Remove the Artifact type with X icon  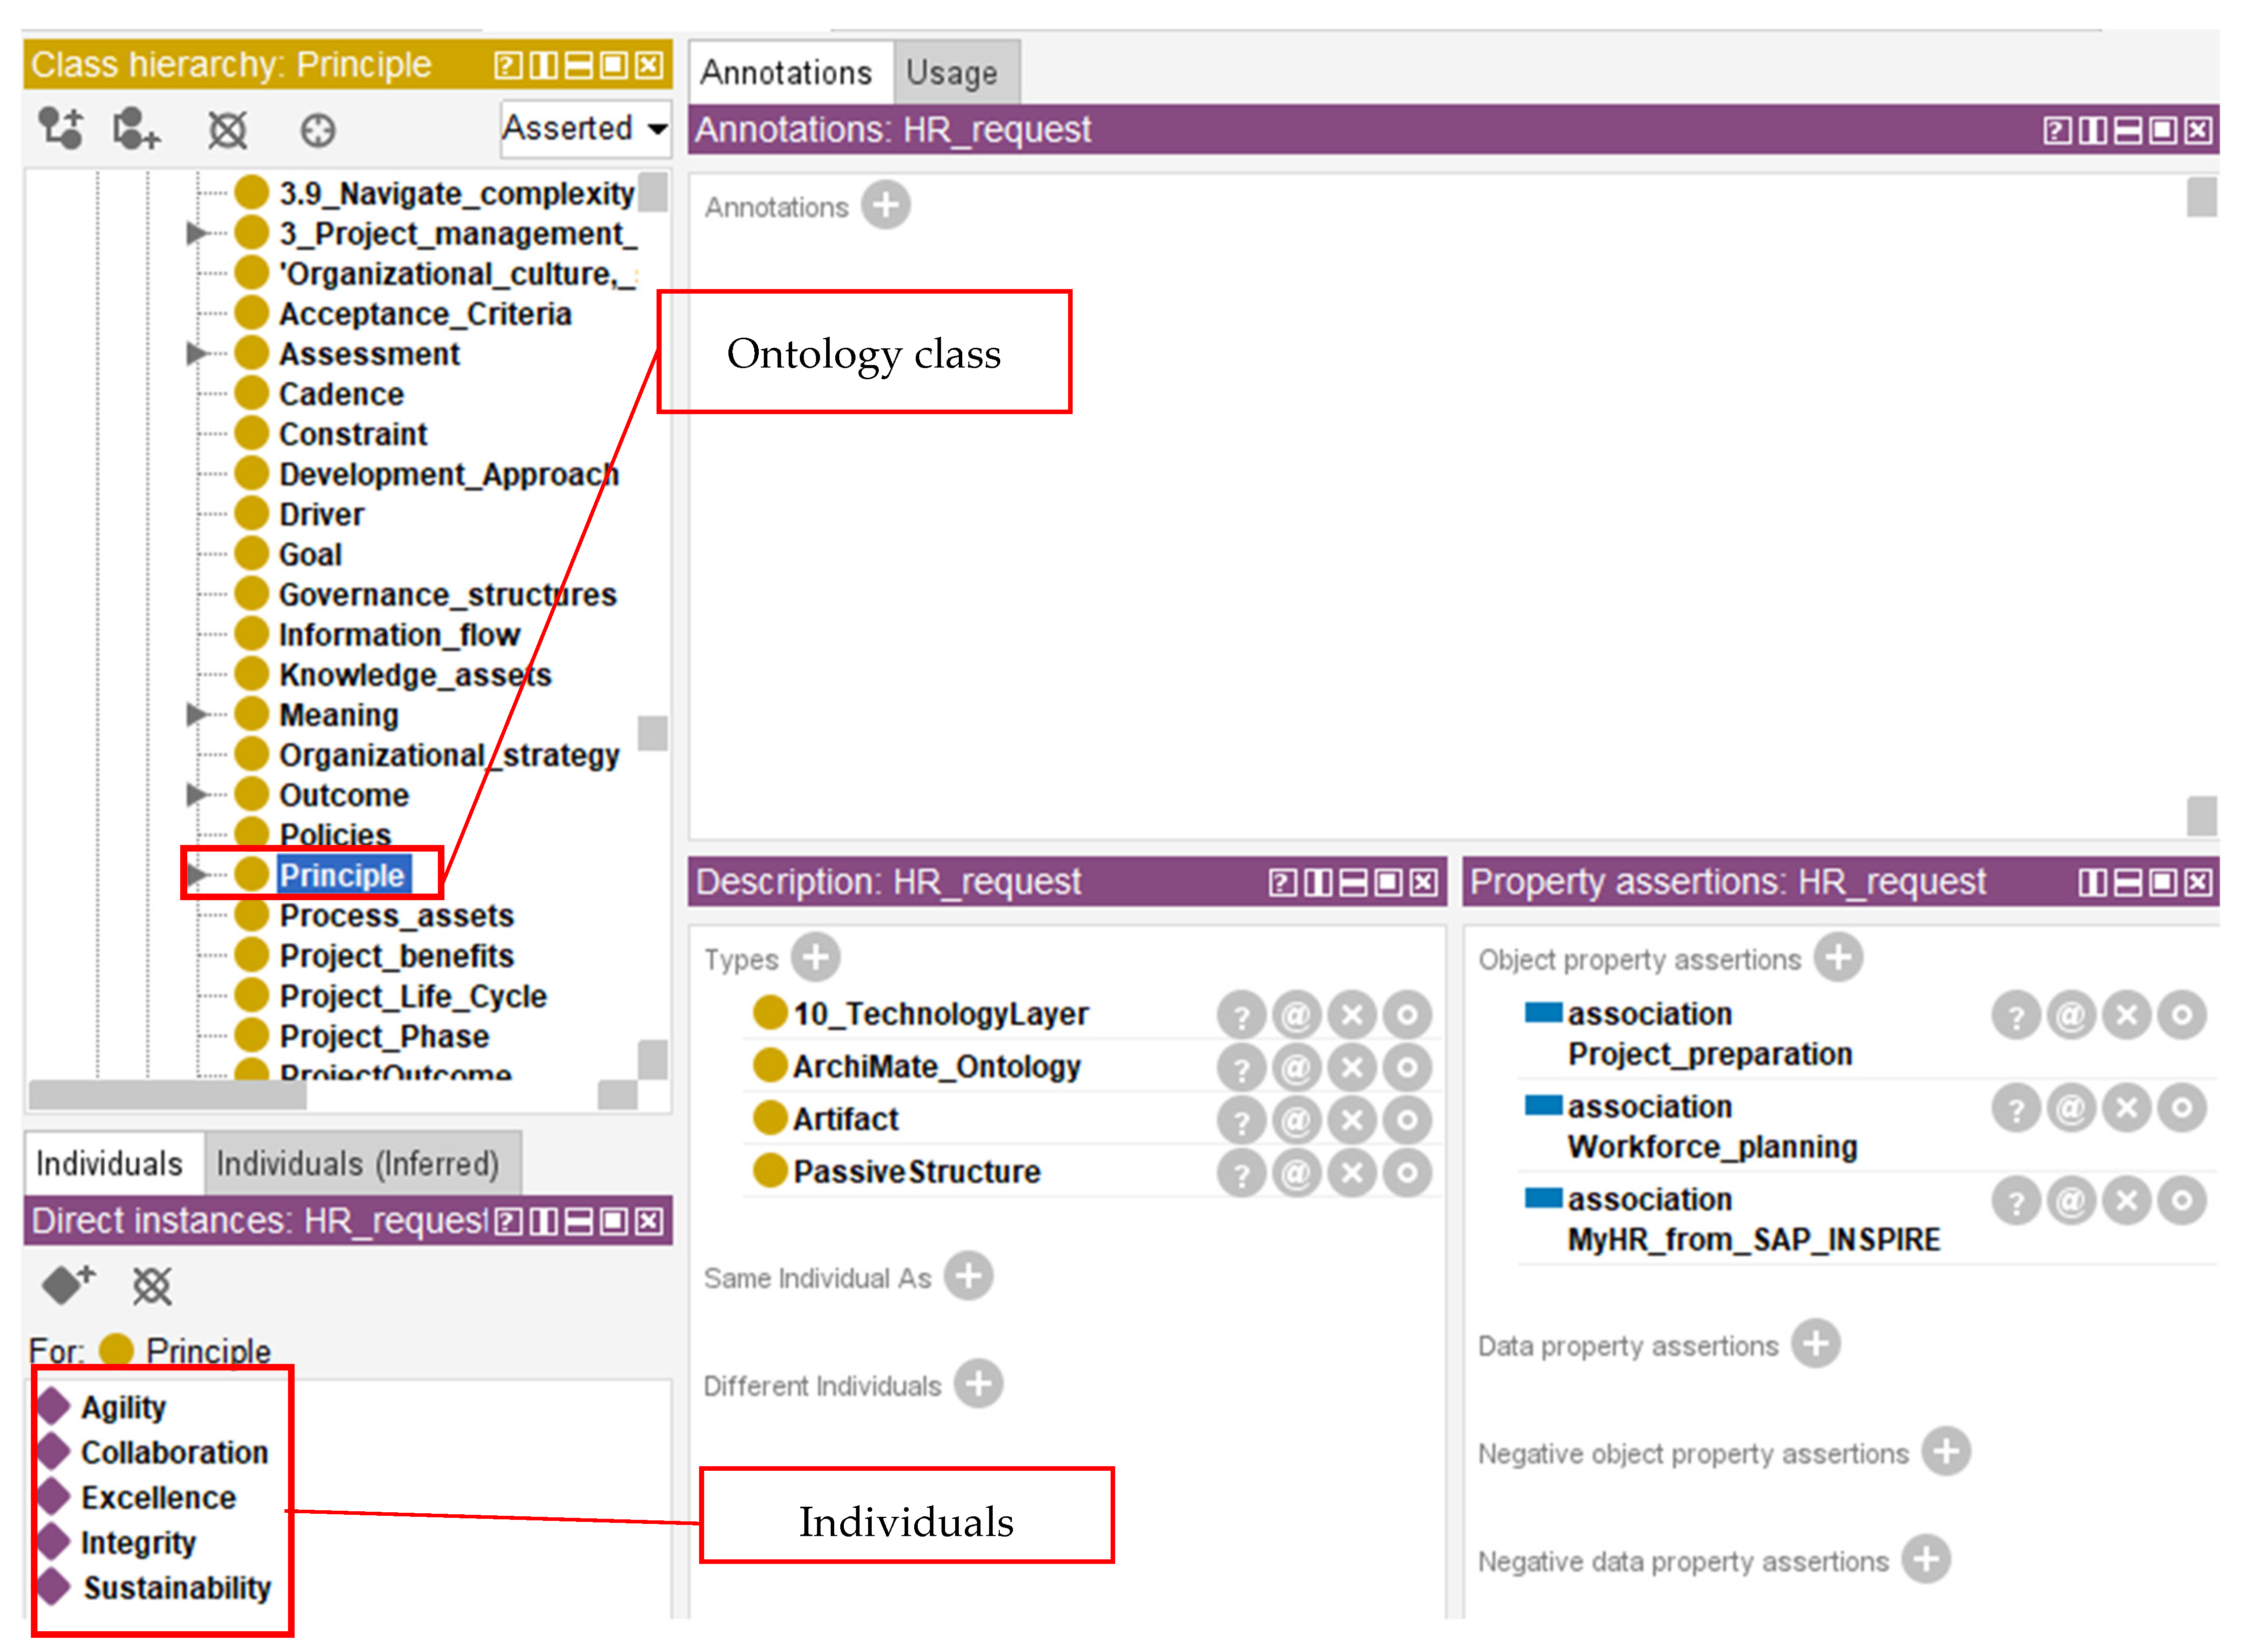pos(1352,1121)
